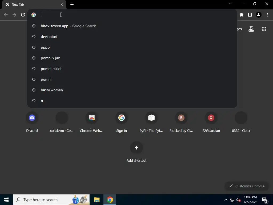Open the tab search dropdown arrow
273x205 pixels.
(x=230, y=4)
